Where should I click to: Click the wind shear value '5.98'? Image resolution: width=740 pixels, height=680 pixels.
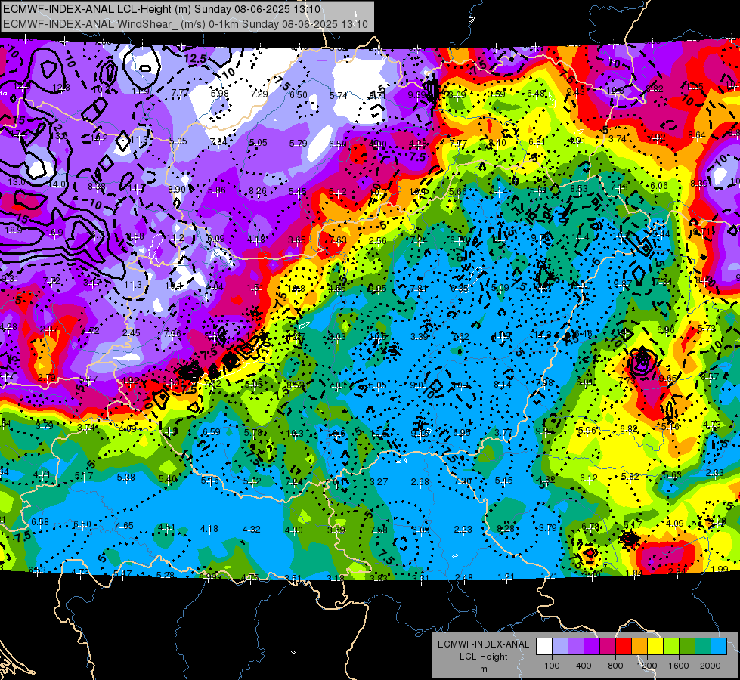click(x=219, y=94)
